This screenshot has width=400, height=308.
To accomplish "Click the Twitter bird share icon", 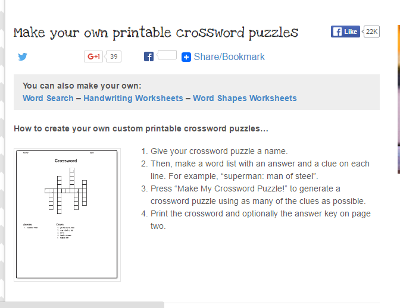I will (23, 57).
